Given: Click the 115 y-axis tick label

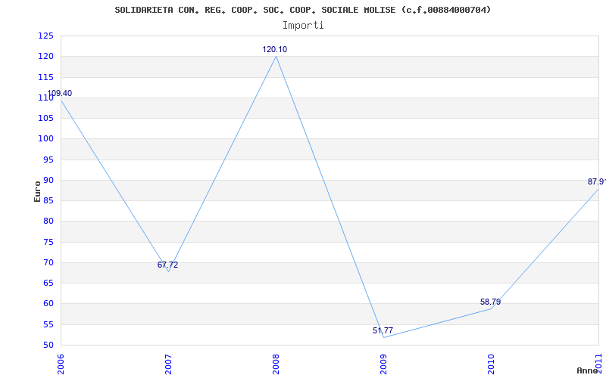Looking at the screenshot, I should [x=45, y=78].
